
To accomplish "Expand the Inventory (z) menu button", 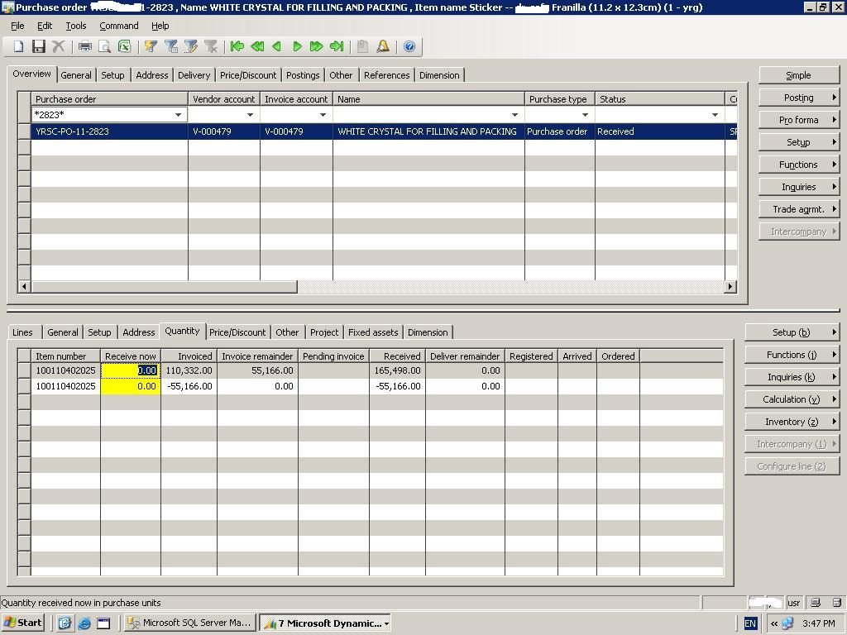I will pyautogui.click(x=792, y=422).
